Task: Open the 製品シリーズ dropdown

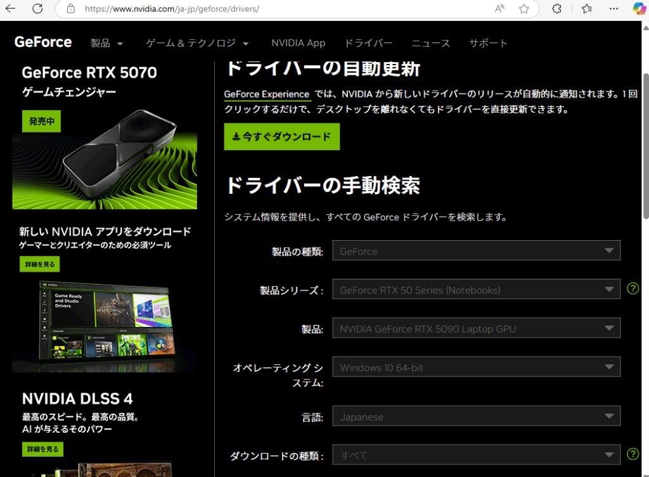Action: point(476,289)
